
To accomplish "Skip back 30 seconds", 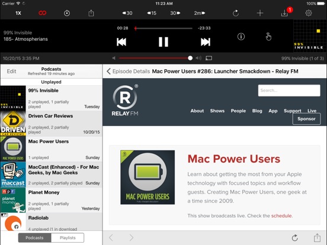I will pos(127,13).
